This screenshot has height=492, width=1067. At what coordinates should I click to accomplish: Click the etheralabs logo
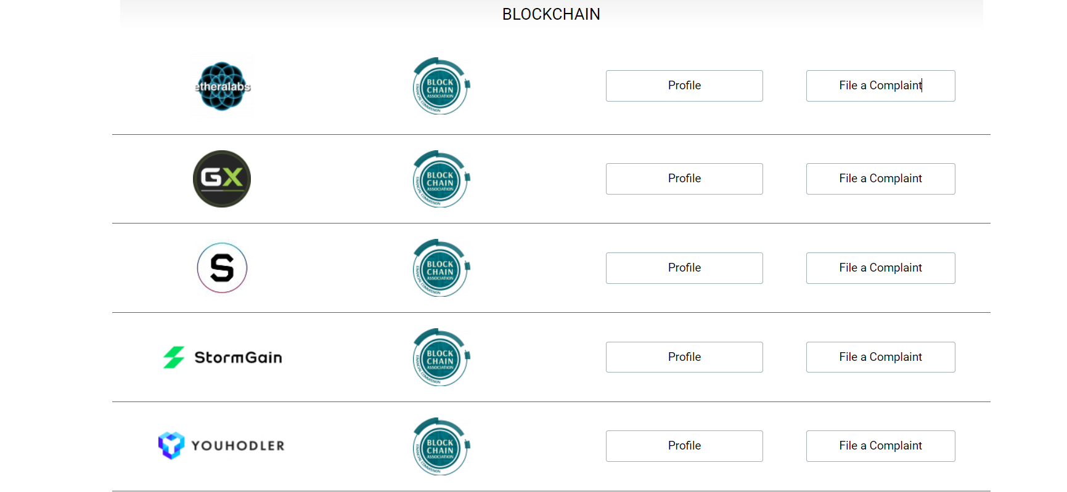223,86
